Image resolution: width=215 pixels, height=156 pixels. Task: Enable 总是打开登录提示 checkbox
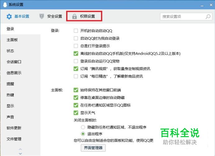coord(76,46)
